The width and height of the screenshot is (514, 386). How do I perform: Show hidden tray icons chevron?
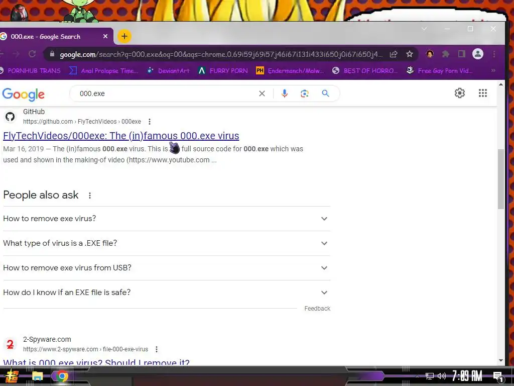click(x=417, y=376)
